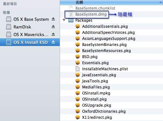The width and height of the screenshot is (163, 121).
Task: Select BaseSystemBinaries.pkg file name
Action: click(x=104, y=45)
